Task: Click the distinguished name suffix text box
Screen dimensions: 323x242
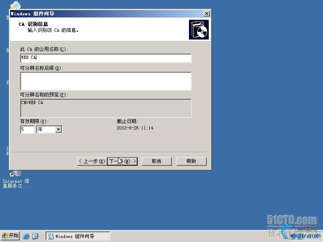Action: pyautogui.click(x=106, y=81)
